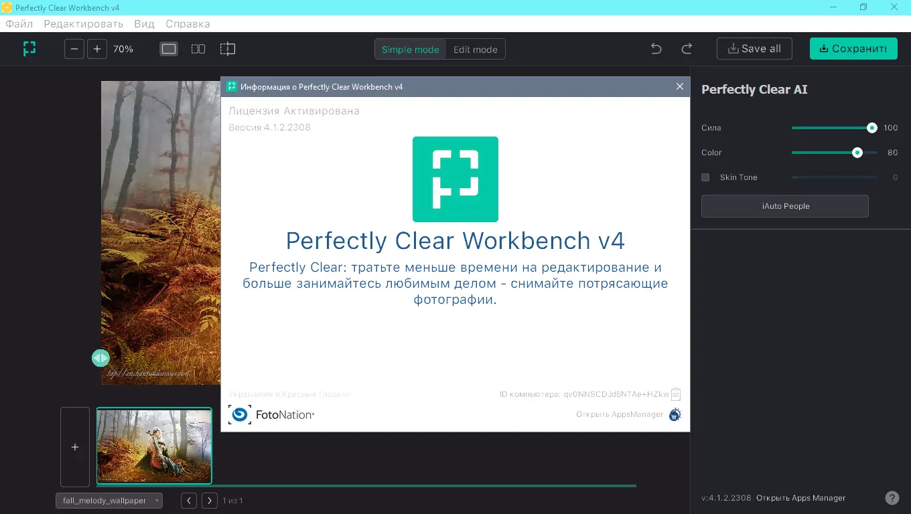Select the fall melody thumbnail in filmstrip
This screenshot has width=911, height=514.
click(154, 446)
